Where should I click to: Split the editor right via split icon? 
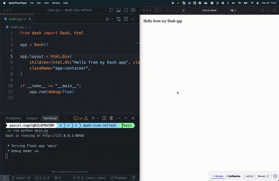click(x=126, y=19)
